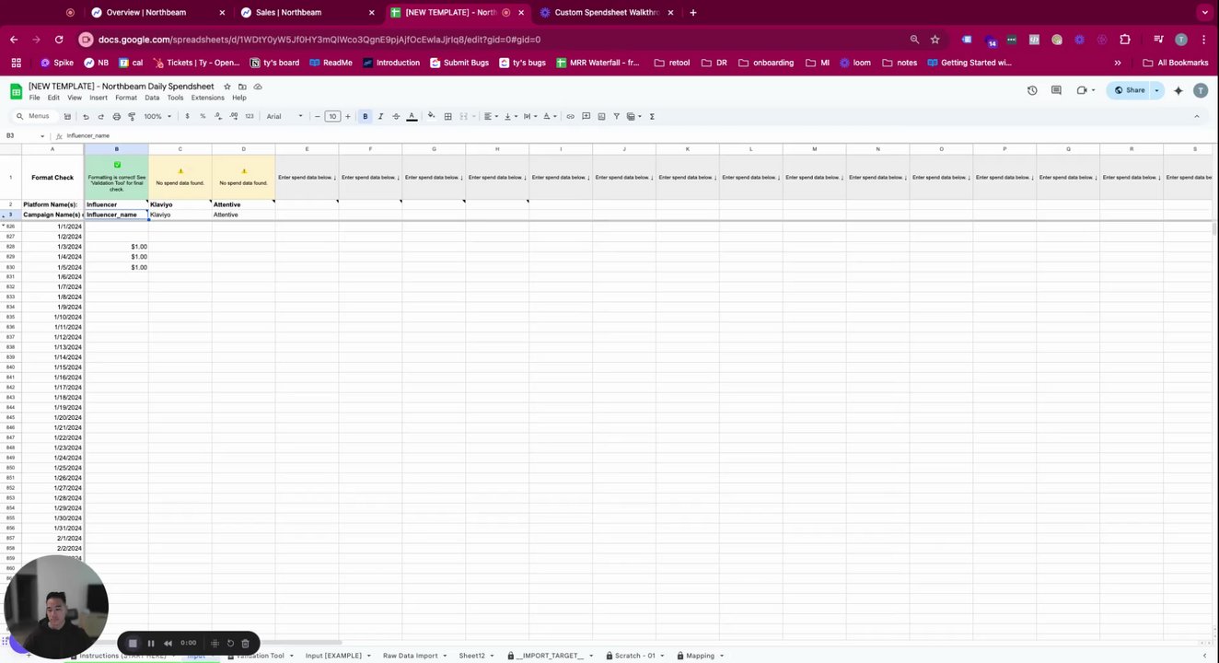The image size is (1219, 663).
Task: Open Chrome Extensions puzzle icon
Action: point(1124,40)
